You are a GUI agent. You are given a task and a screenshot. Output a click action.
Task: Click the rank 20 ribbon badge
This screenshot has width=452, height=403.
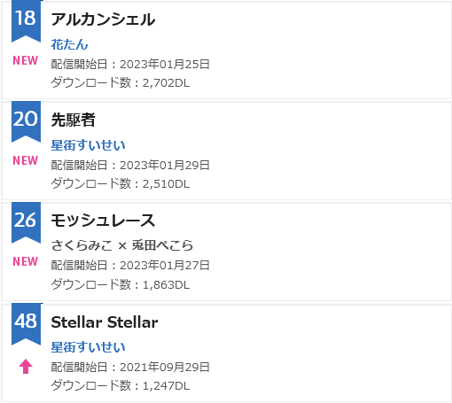coord(26,121)
